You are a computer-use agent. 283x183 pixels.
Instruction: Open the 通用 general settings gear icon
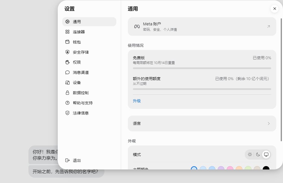tap(67, 22)
